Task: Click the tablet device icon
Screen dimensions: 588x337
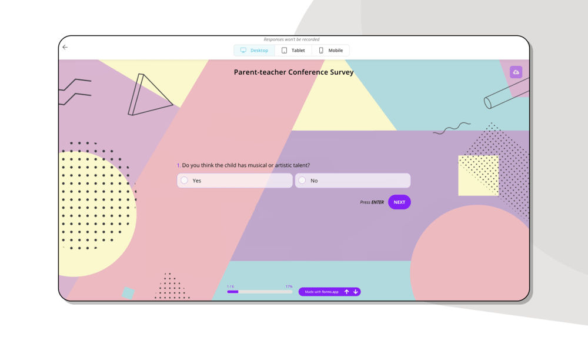Action: (x=285, y=51)
